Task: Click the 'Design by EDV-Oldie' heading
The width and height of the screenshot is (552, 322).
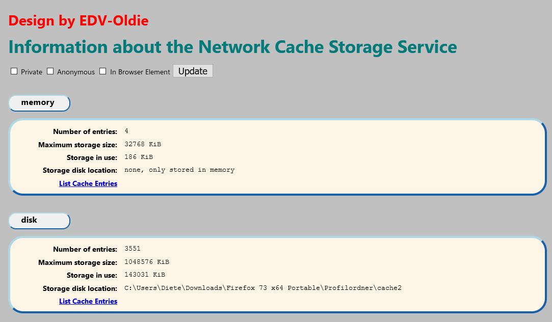Action: point(78,21)
